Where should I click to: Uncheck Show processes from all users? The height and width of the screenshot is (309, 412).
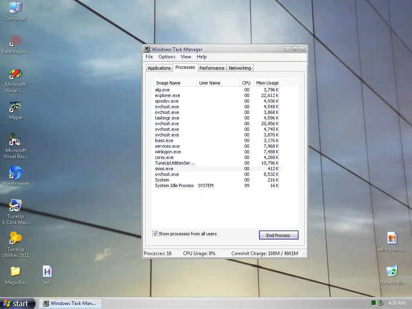[155, 234]
